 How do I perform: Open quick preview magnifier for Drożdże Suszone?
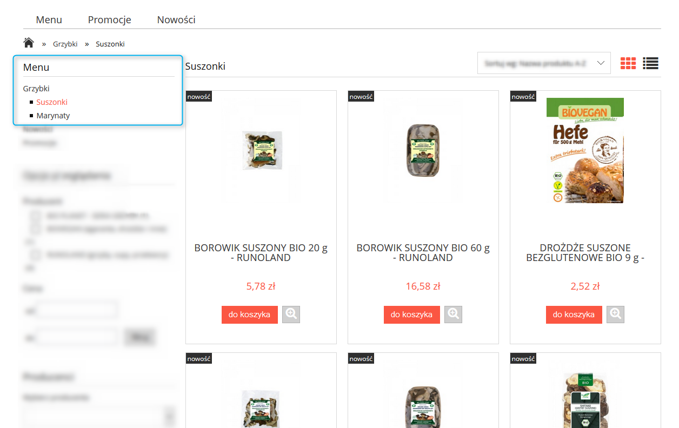tap(616, 315)
